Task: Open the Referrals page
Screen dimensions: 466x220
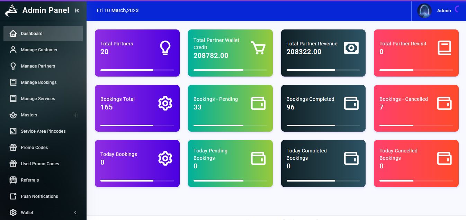Action: pos(43,180)
